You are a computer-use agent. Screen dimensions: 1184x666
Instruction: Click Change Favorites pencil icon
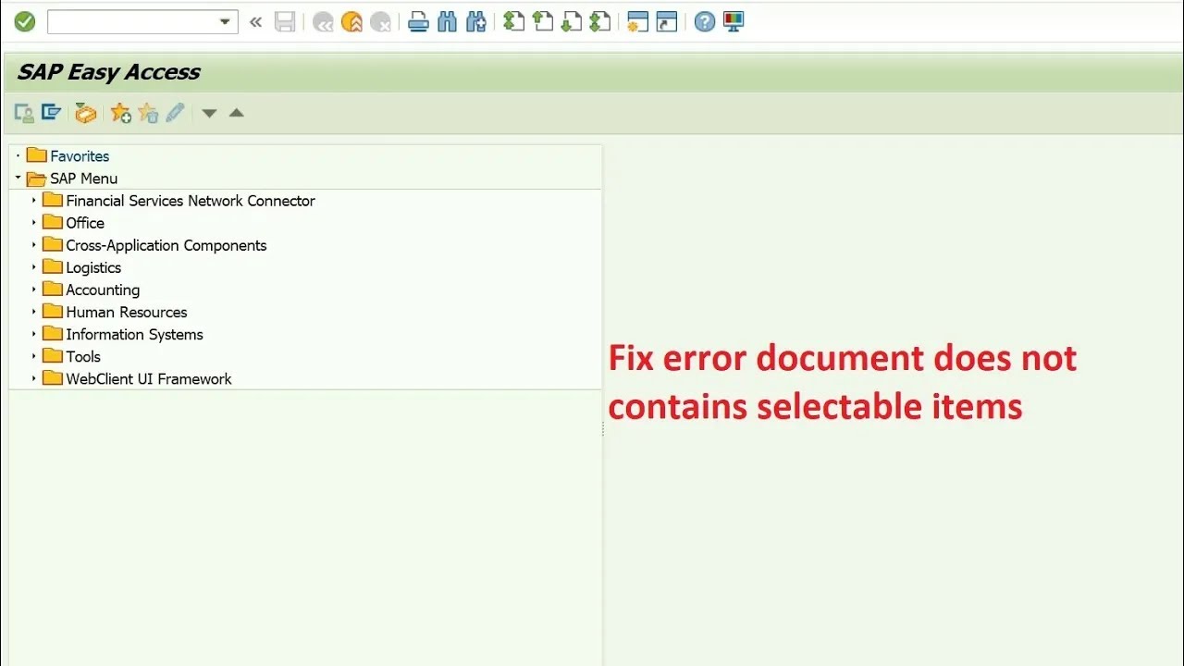coord(175,113)
